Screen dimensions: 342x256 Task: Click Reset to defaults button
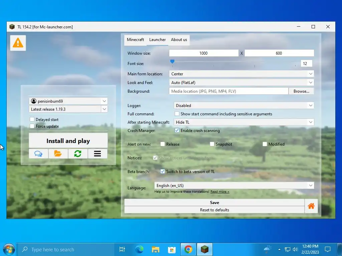click(x=214, y=210)
